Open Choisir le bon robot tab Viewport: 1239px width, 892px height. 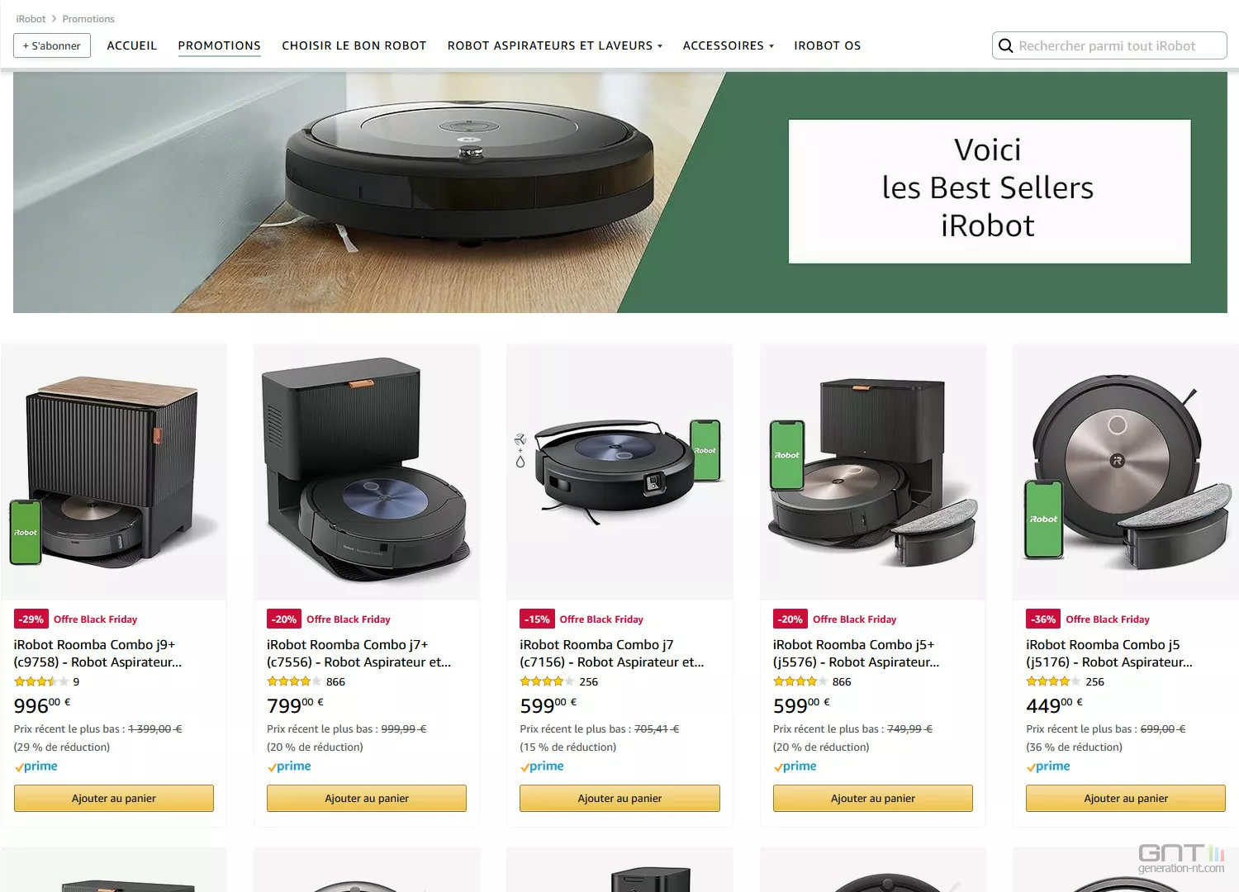pyautogui.click(x=354, y=45)
